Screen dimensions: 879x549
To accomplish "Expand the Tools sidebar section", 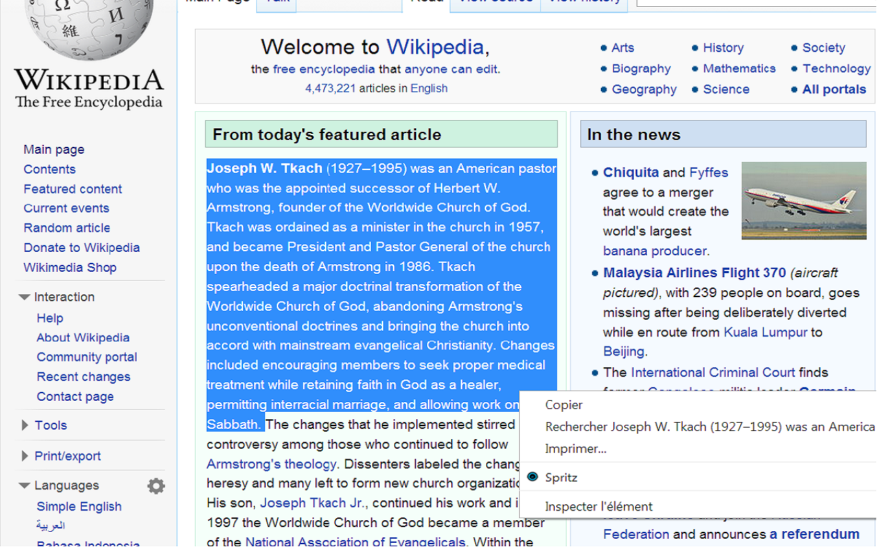I will 25,425.
